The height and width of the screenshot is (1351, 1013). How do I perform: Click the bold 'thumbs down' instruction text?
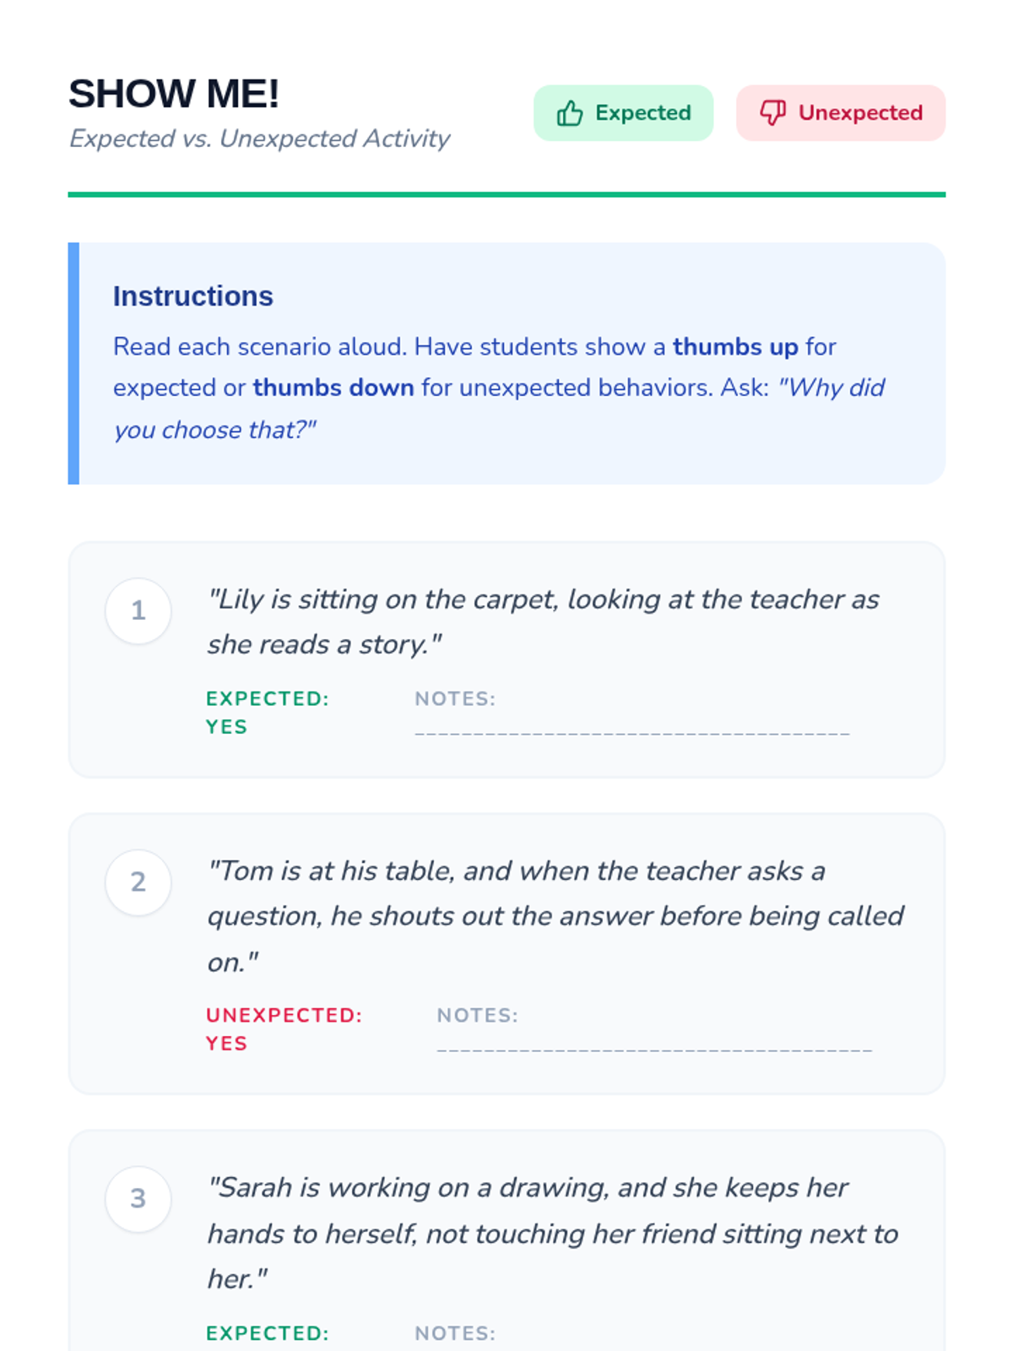pos(333,388)
